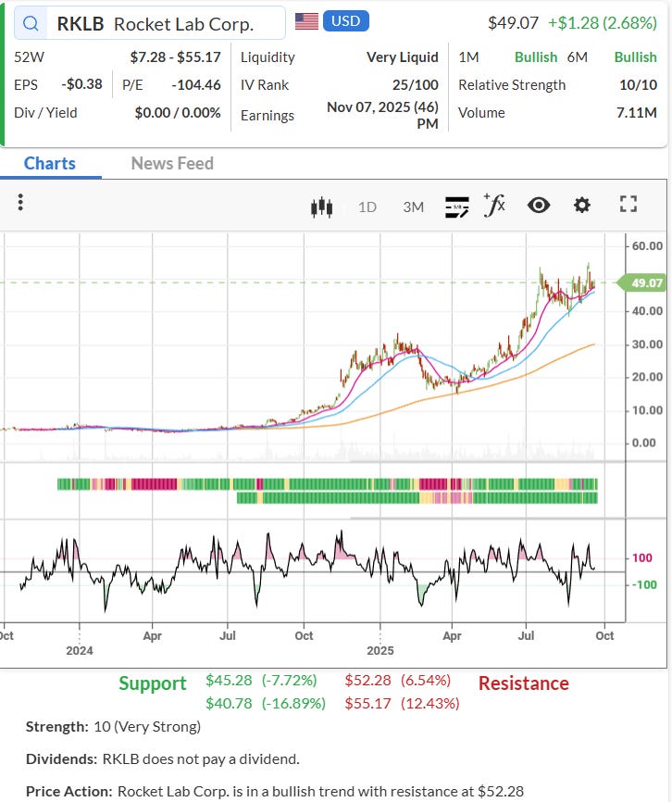Click the EPS value -$0.38
The width and height of the screenshot is (672, 802).
[81, 84]
